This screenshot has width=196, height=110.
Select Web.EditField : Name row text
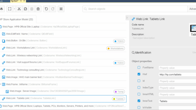[x=17, y=34]
